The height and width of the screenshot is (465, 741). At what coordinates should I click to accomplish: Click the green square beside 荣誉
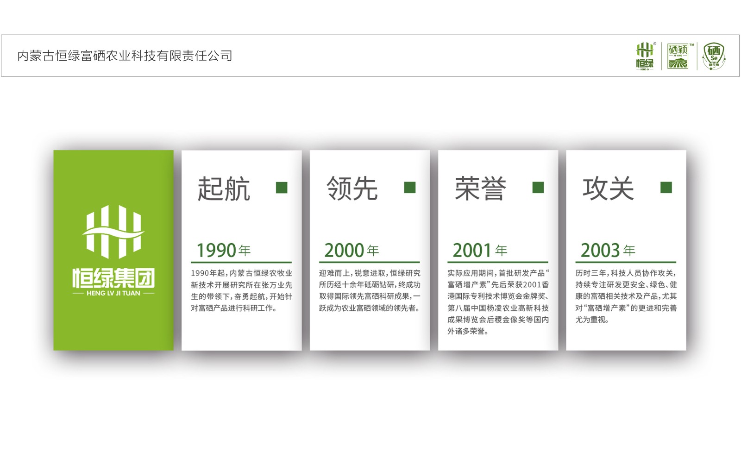538,188
